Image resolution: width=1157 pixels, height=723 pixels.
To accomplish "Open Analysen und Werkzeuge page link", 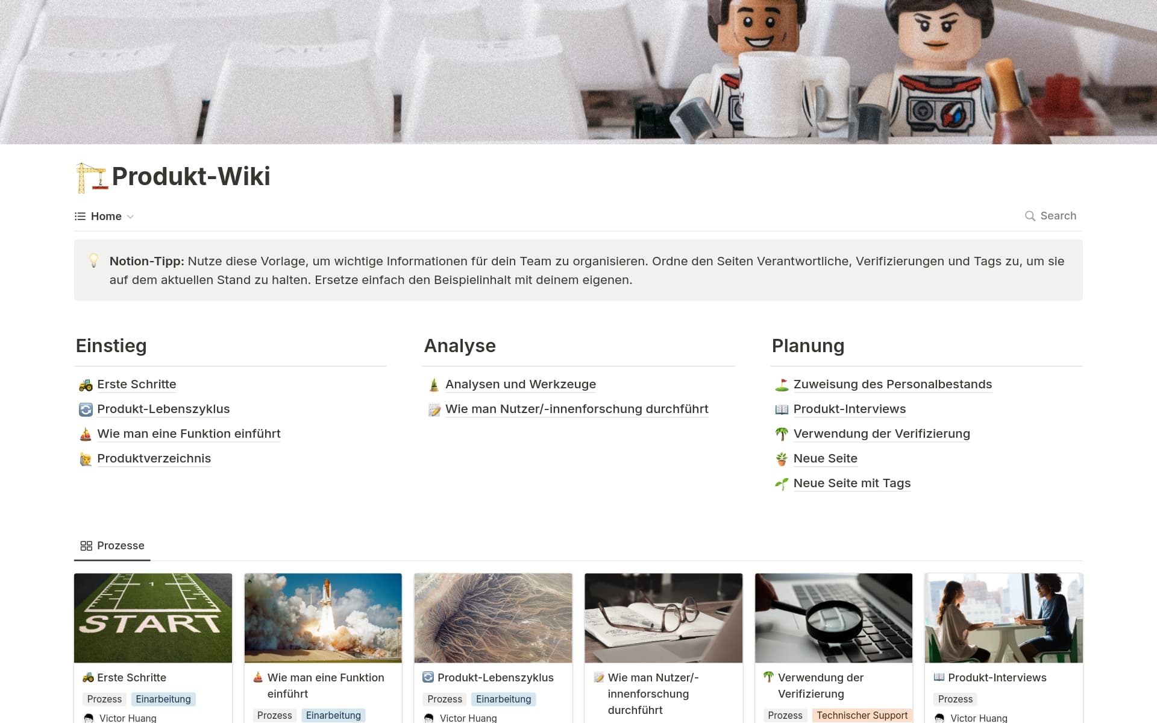I will point(520,385).
